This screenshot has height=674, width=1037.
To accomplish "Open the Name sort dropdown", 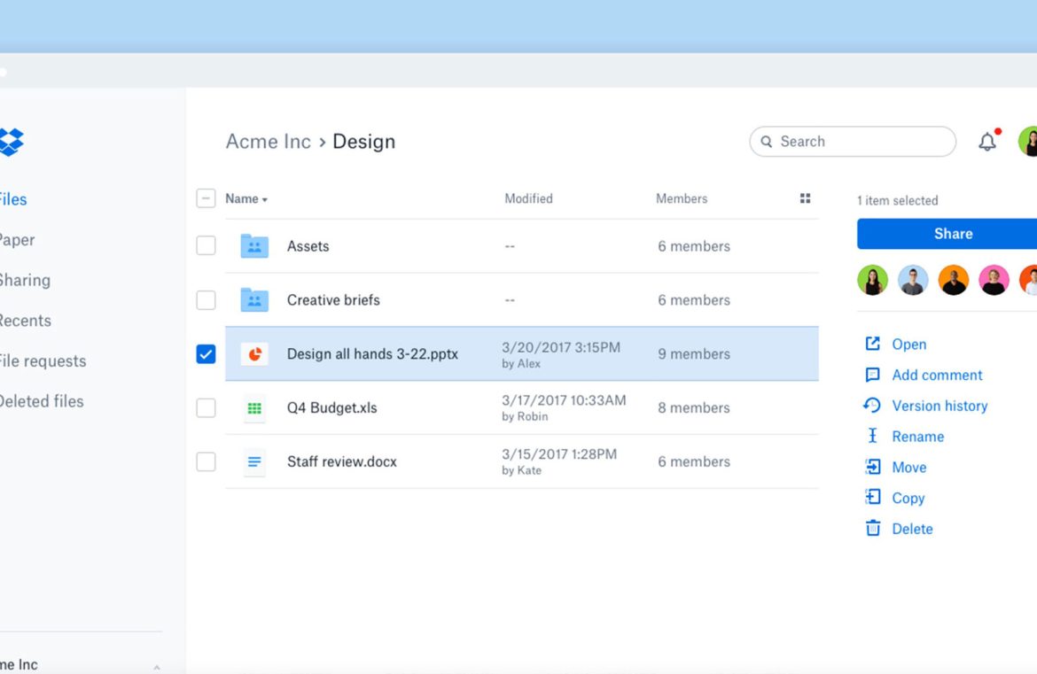I will (x=246, y=199).
